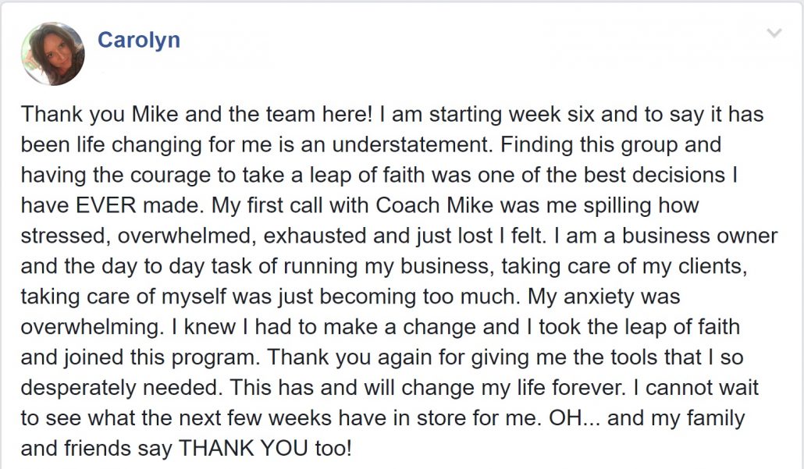This screenshot has width=804, height=469.
Task: Visit the Carolyn profile name link
Action: 139,40
